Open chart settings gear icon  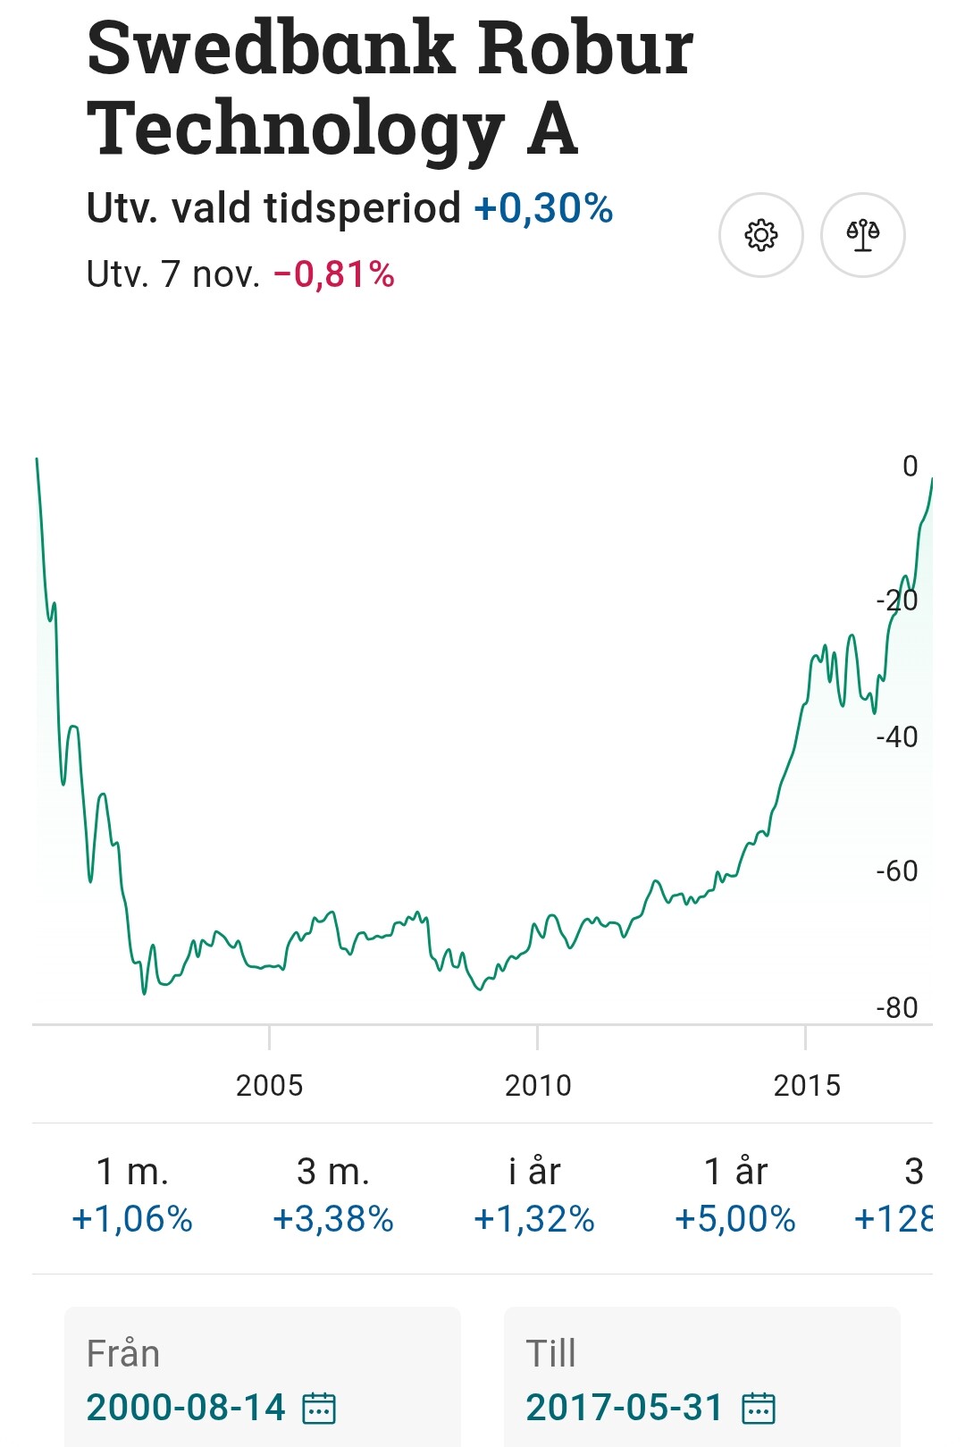click(x=760, y=235)
